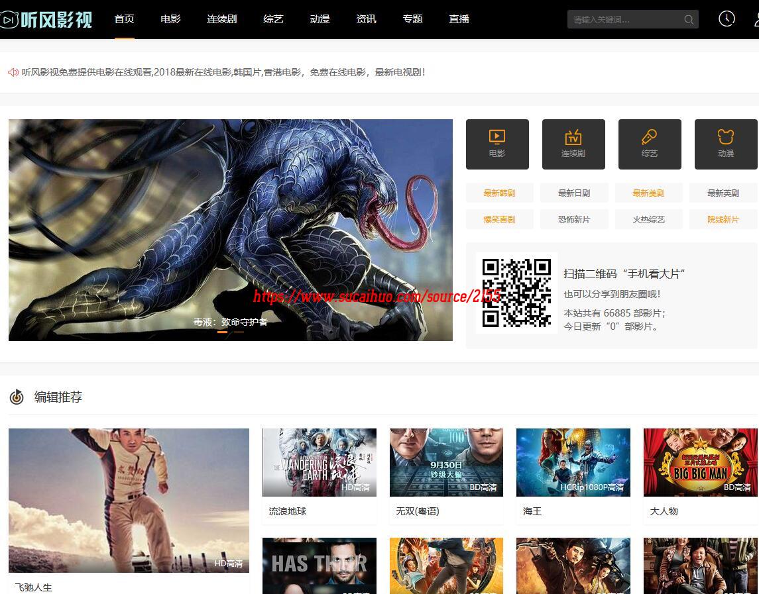Open the HAS THEIR poster thumbnail

tap(320, 566)
